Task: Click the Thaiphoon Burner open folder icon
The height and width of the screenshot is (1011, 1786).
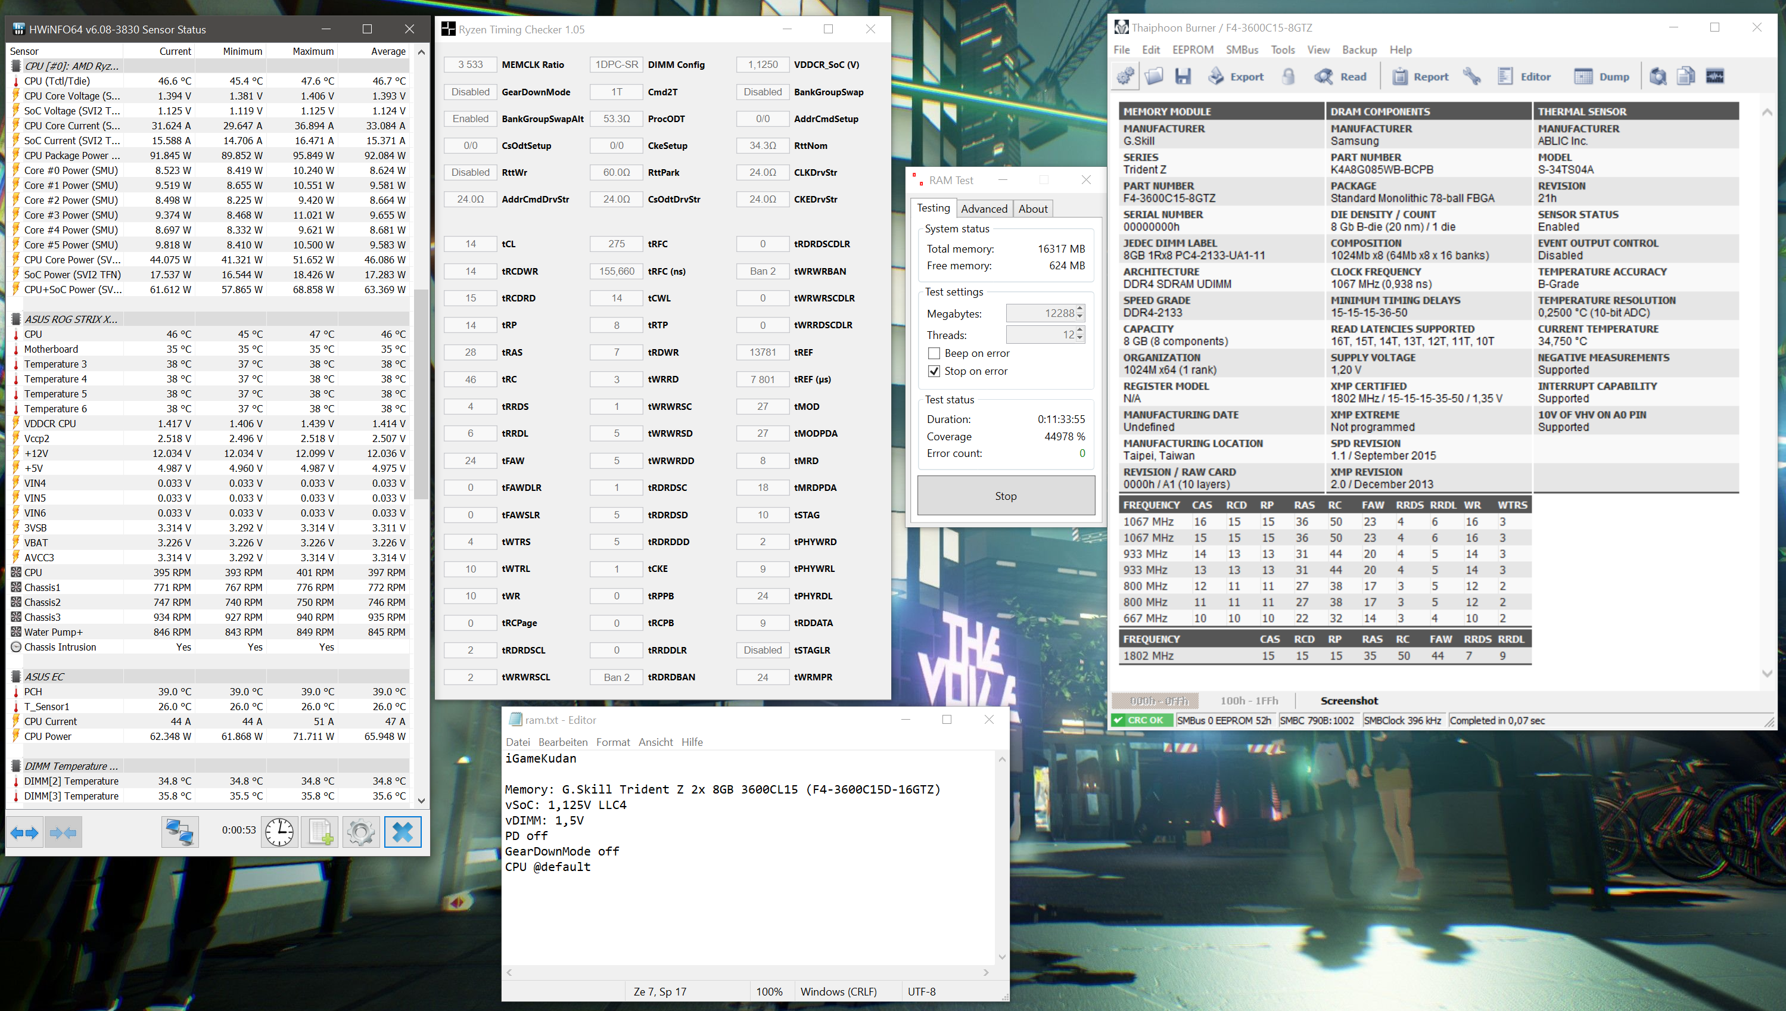Action: tap(1154, 76)
